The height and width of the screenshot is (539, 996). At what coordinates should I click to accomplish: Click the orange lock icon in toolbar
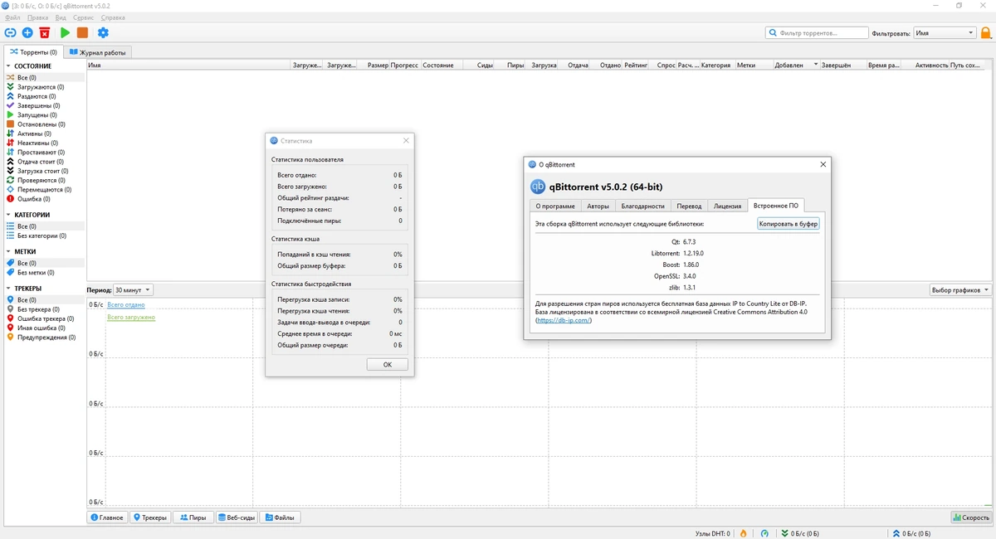pyautogui.click(x=986, y=33)
